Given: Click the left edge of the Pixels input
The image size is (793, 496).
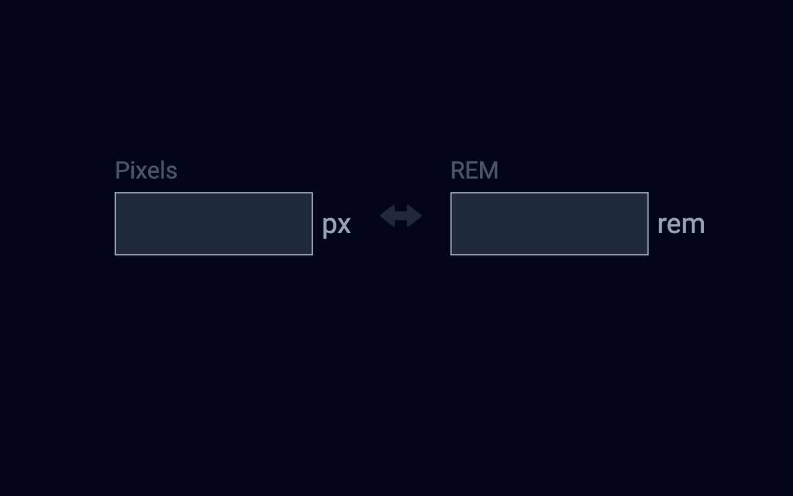Looking at the screenshot, I should 115,223.
